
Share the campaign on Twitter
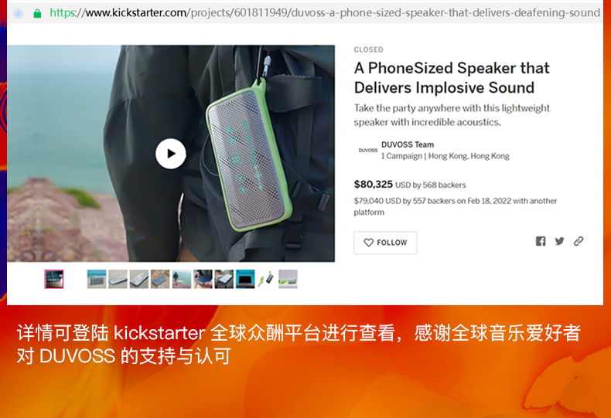(559, 241)
